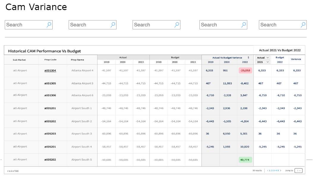Click the green 40,774 variance cell
Screen dimensions: 313x178
click(245, 160)
